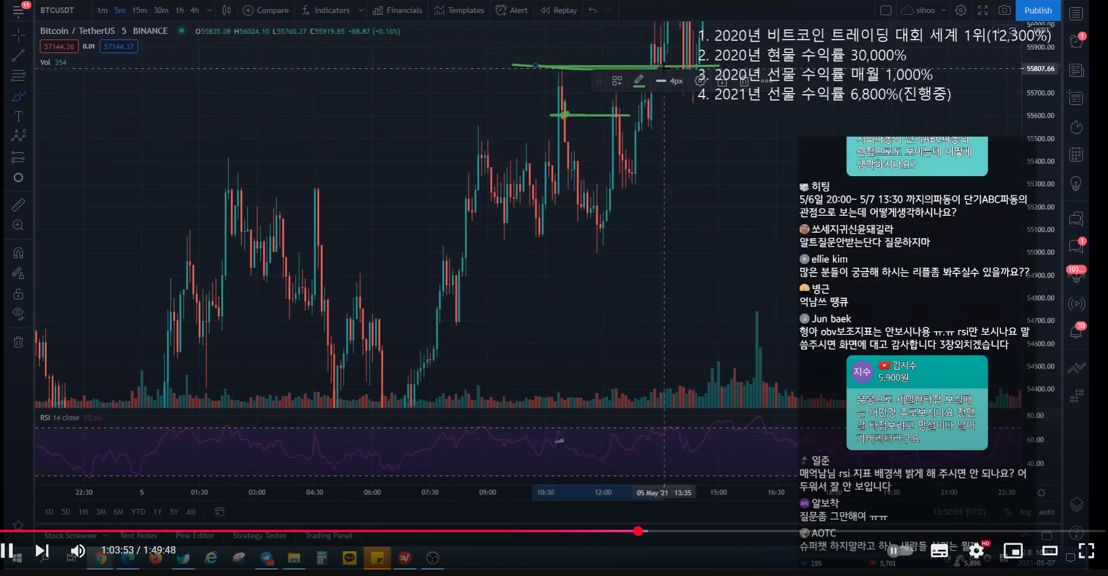This screenshot has height=576, width=1108.
Task: Open the ideas lightbulb panel
Action: (1076, 184)
